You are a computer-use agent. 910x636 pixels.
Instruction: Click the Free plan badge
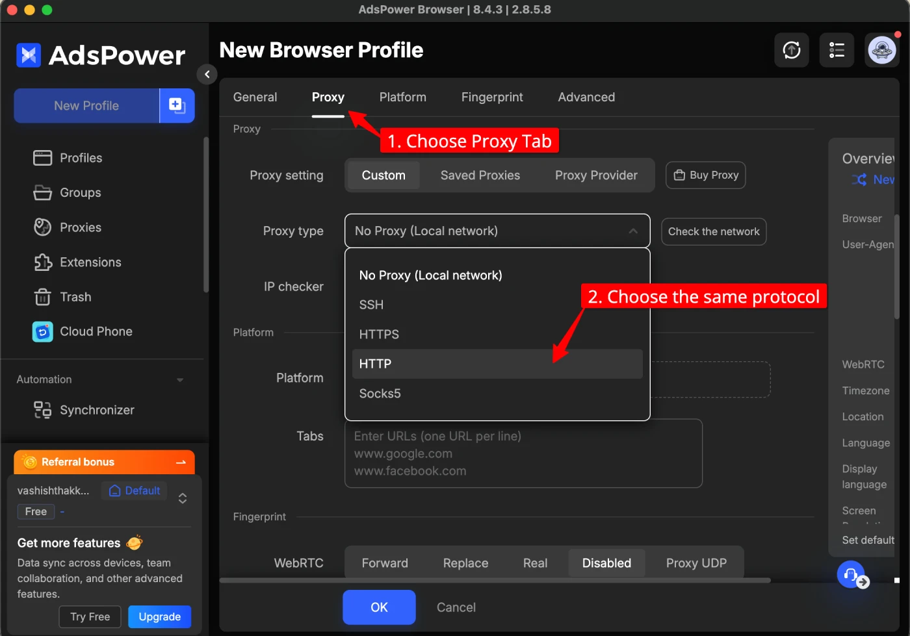click(36, 511)
